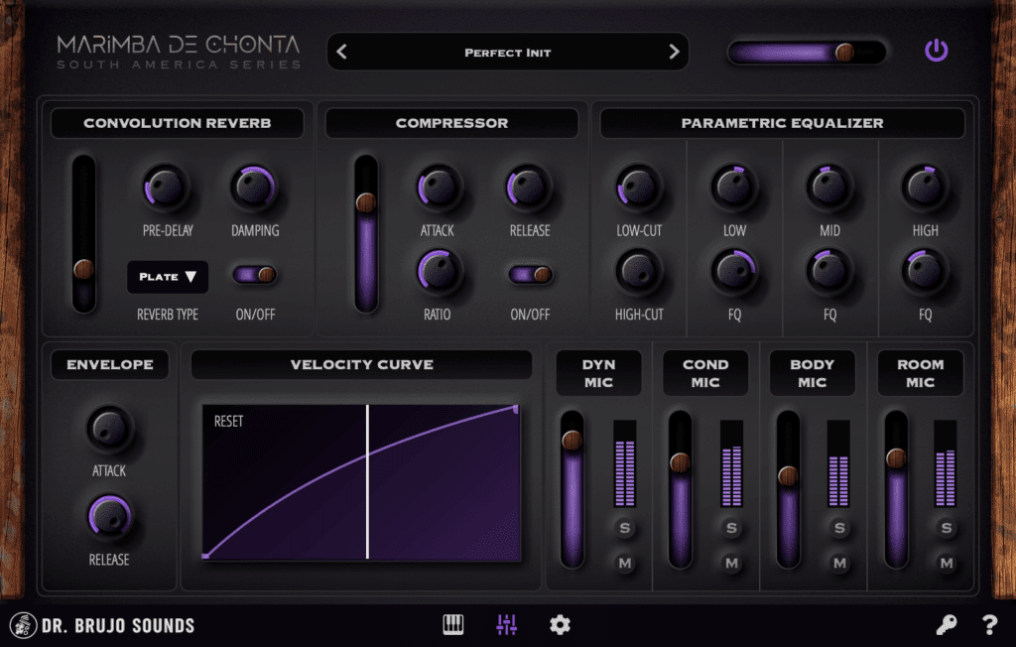Adjust the master volume slider at top right

(844, 51)
